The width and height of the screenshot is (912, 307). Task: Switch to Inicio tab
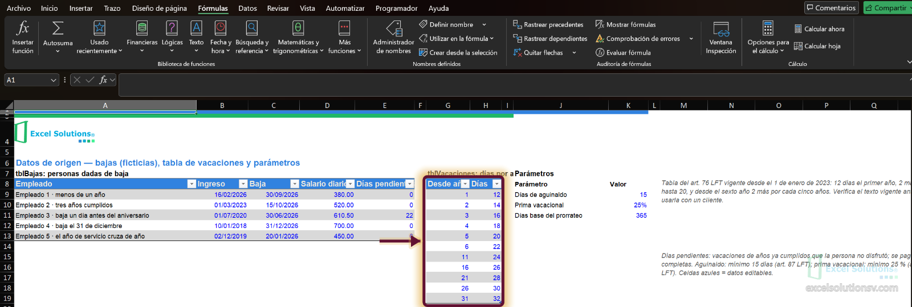pyautogui.click(x=50, y=8)
